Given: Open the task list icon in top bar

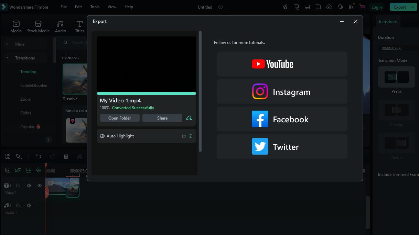Looking at the screenshot, I should [x=296, y=7].
